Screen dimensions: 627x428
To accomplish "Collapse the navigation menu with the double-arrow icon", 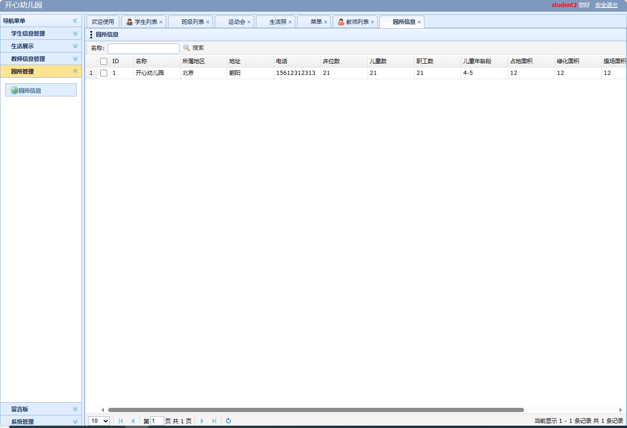I will (x=74, y=21).
